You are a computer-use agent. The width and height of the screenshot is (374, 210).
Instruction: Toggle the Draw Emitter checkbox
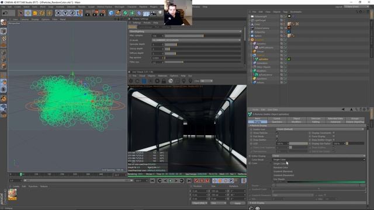277,140
